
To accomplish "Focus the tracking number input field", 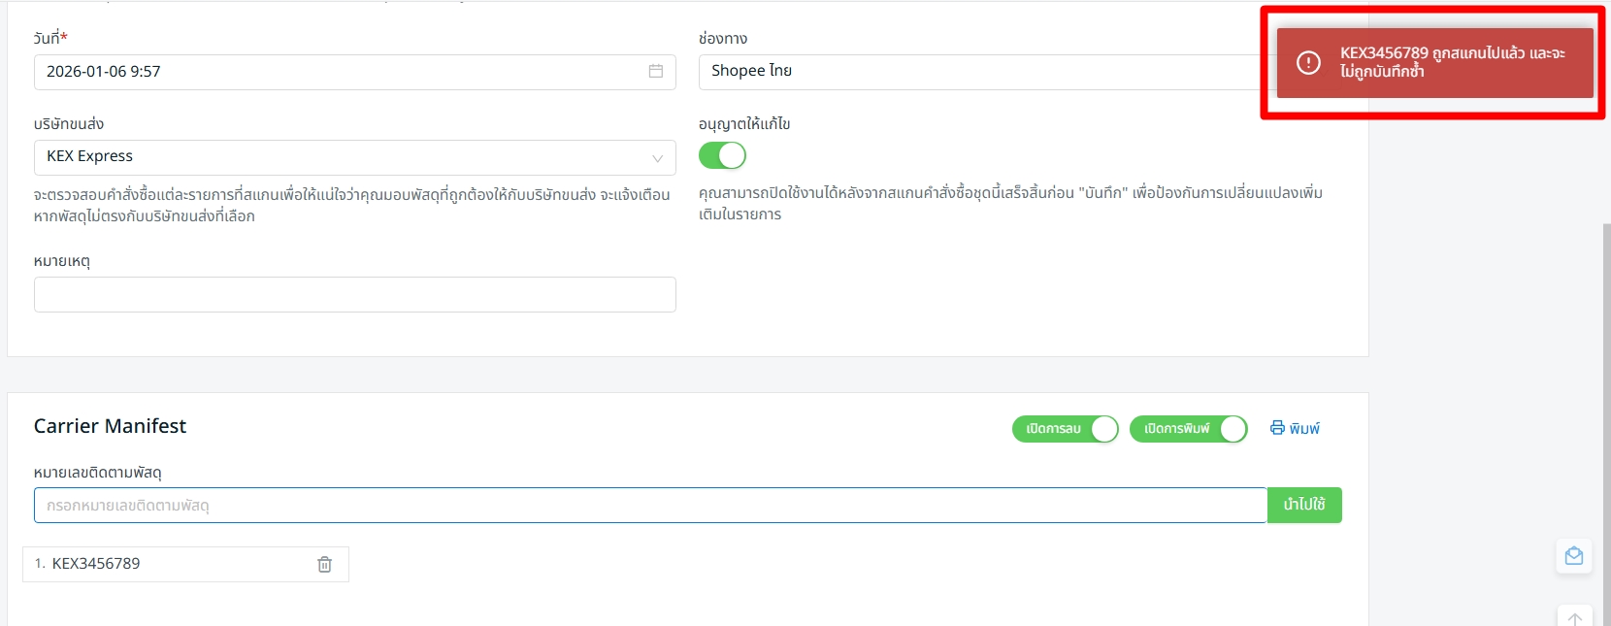I will (650, 506).
